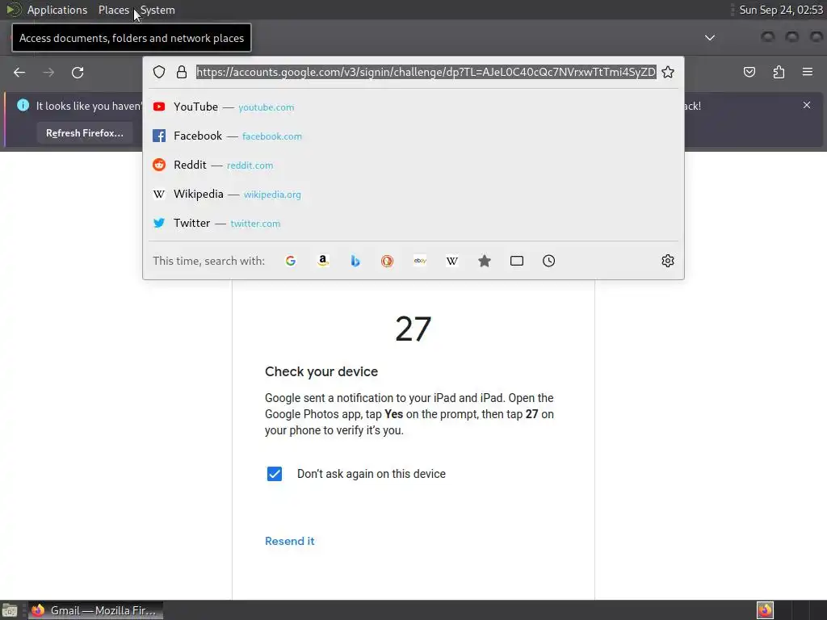827x620 pixels.
Task: Search with the eBay engine icon
Action: [x=420, y=261]
